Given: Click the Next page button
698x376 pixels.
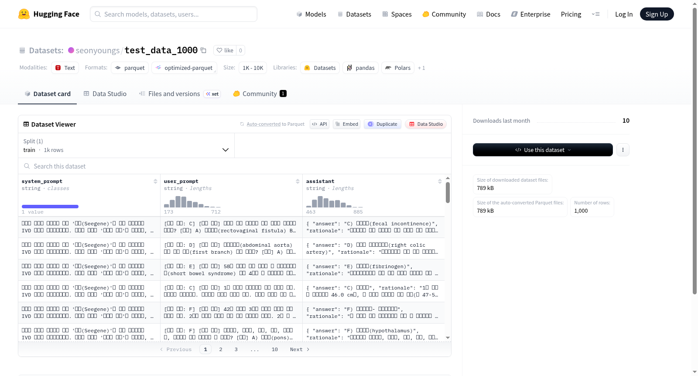Looking at the screenshot, I should click(x=300, y=349).
